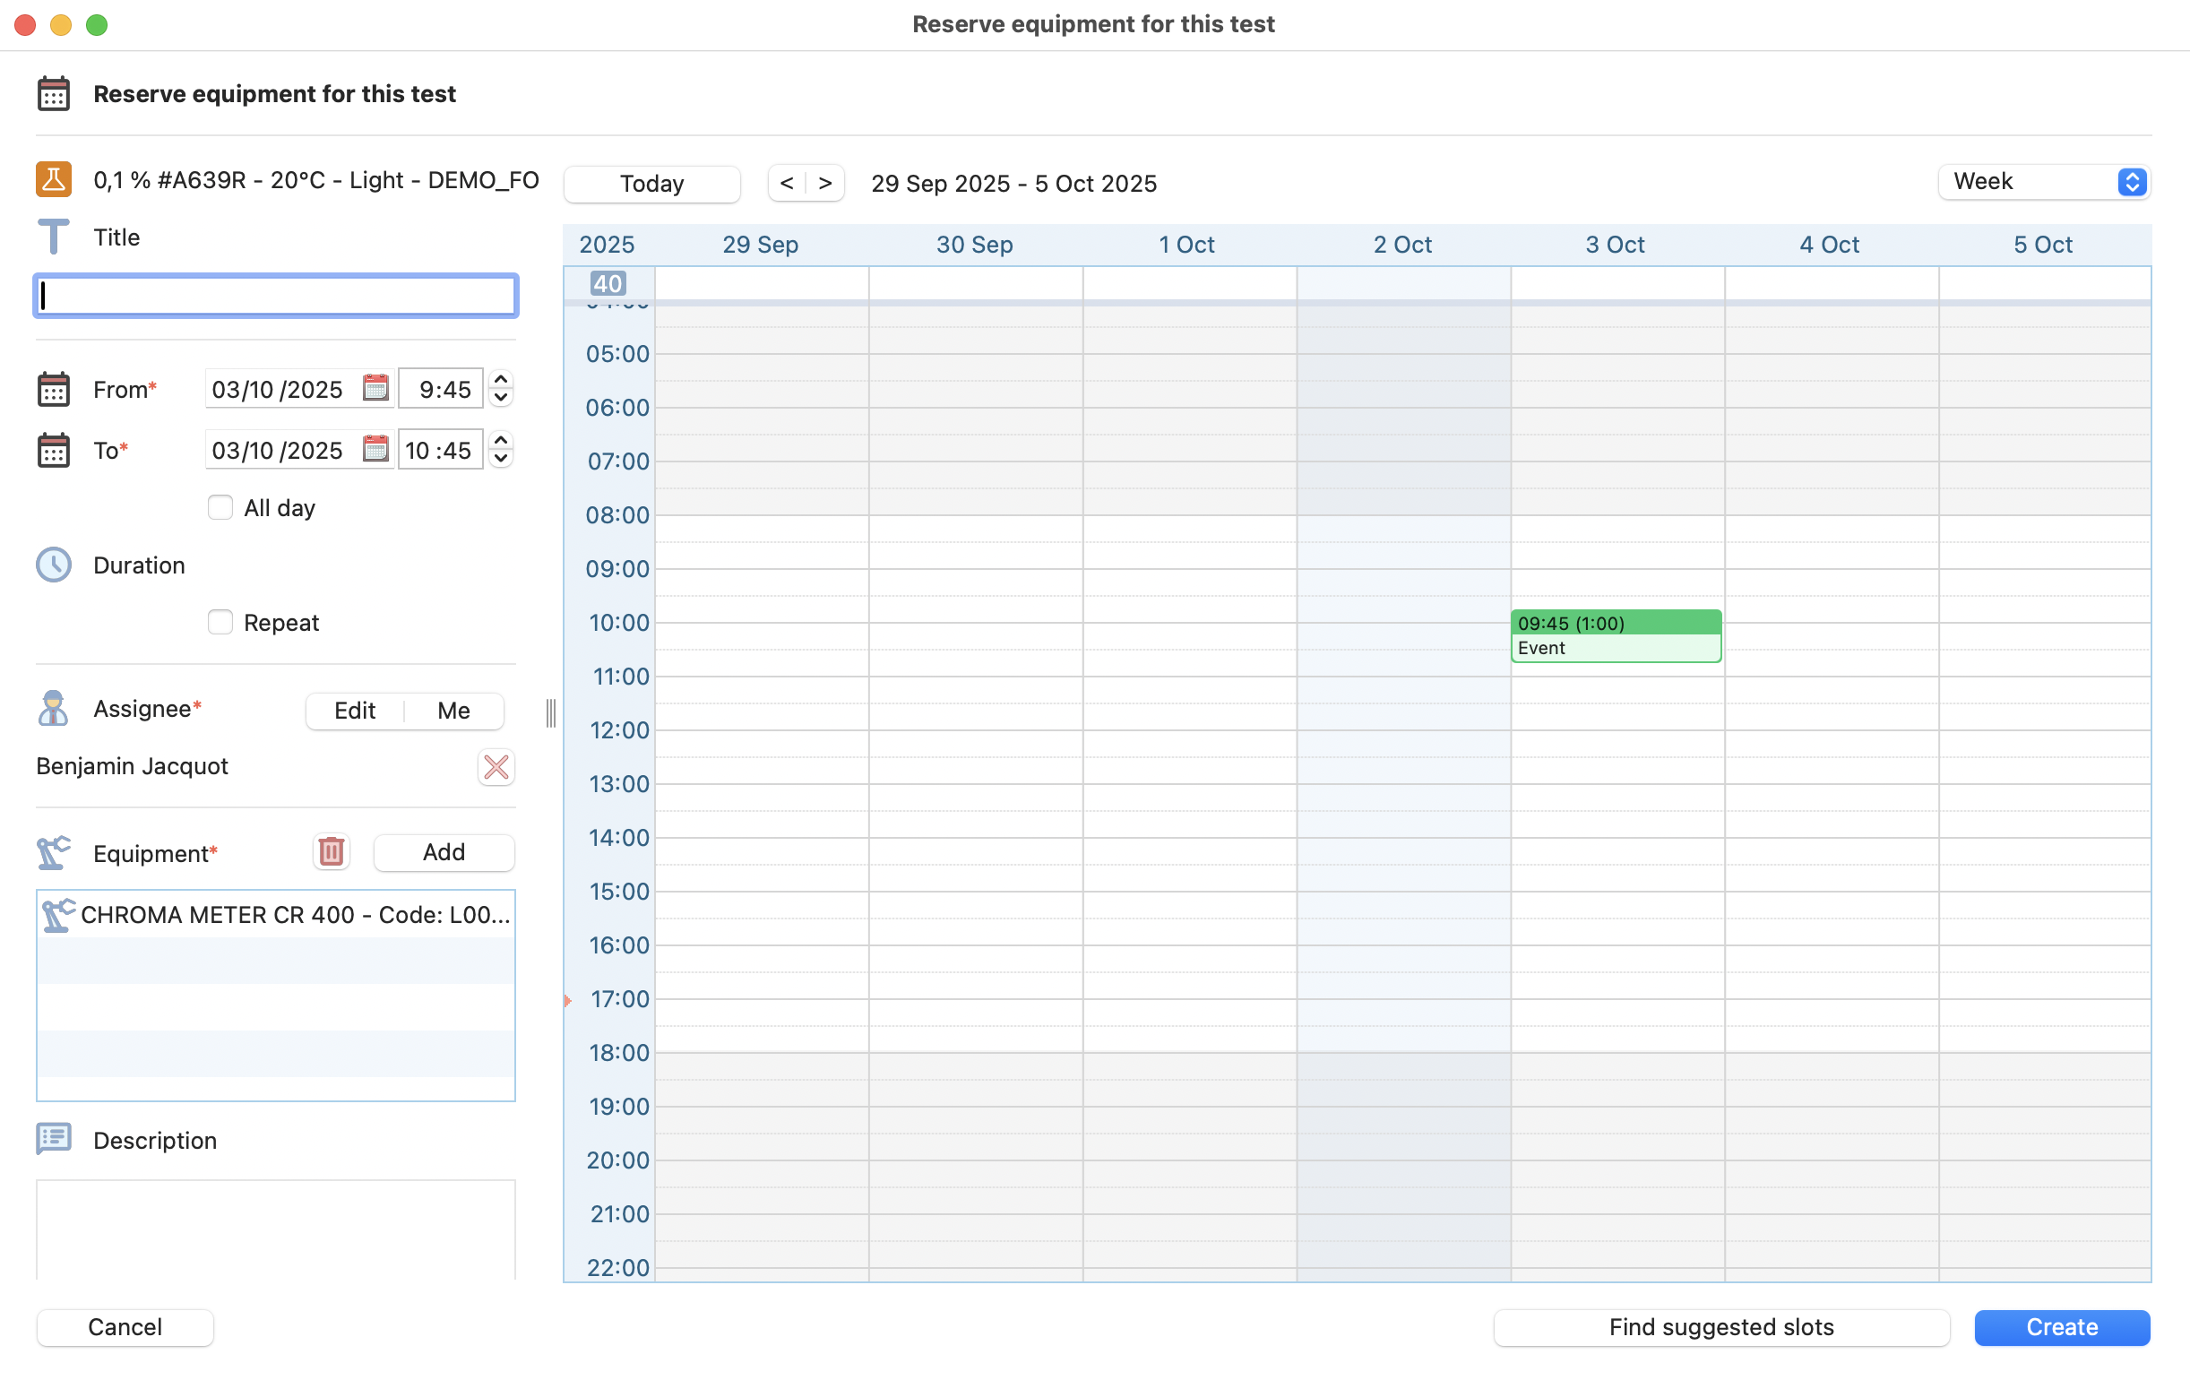Select the green 09:45 Event block
Viewport: 2190px width, 1380px height.
tap(1616, 636)
